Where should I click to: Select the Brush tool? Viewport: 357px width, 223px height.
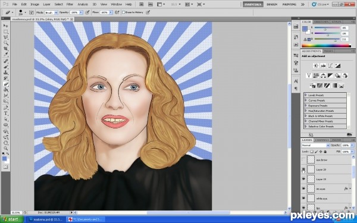coord(6,67)
